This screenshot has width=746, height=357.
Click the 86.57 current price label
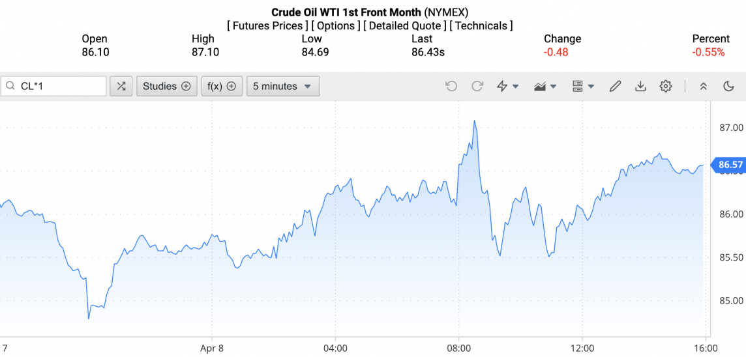coord(730,165)
